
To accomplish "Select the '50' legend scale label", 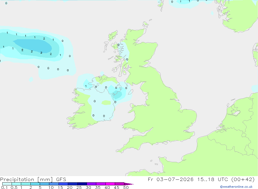I will point(126,187).
